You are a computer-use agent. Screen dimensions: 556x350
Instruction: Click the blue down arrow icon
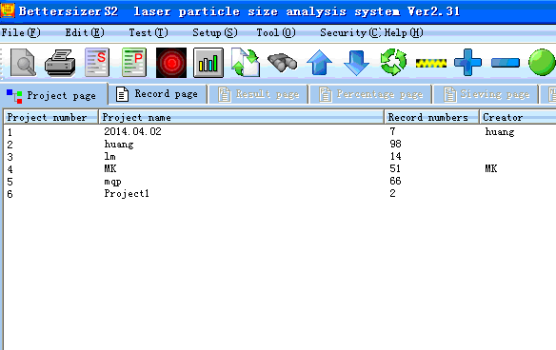[356, 63]
